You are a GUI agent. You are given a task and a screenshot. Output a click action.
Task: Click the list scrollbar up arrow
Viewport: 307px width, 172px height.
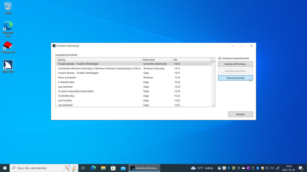(213, 59)
